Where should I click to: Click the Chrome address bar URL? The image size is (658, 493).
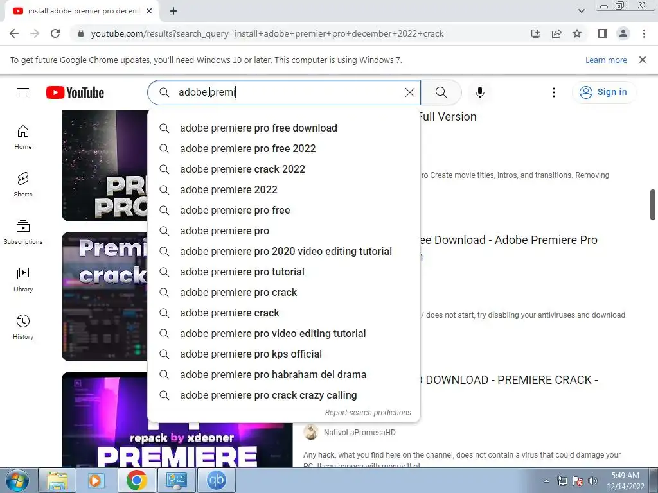click(267, 33)
